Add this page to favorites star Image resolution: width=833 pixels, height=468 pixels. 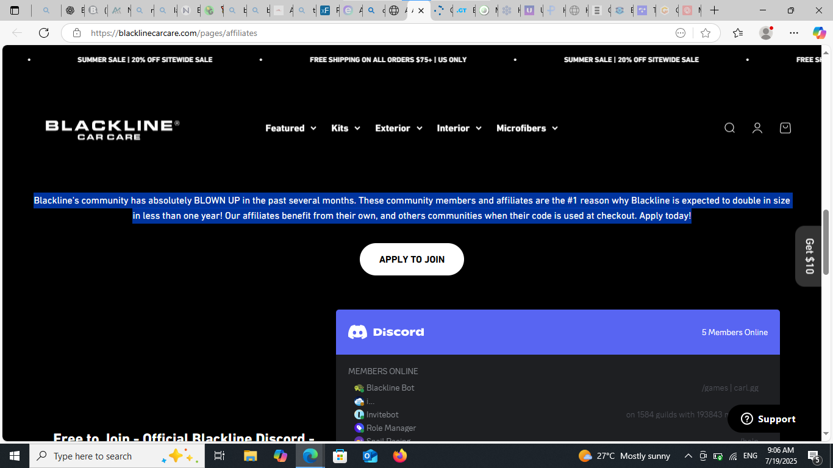pos(706,33)
